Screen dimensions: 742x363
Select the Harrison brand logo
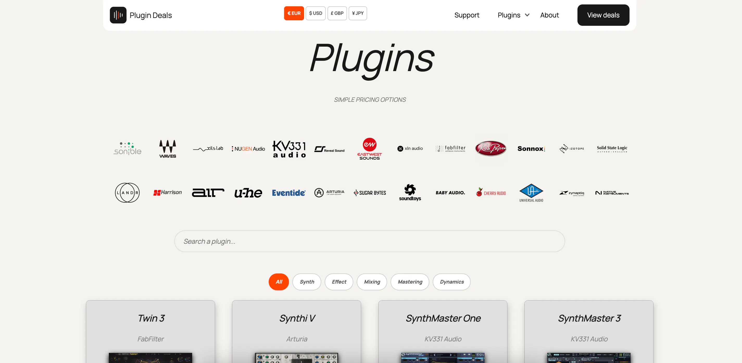[168, 192]
